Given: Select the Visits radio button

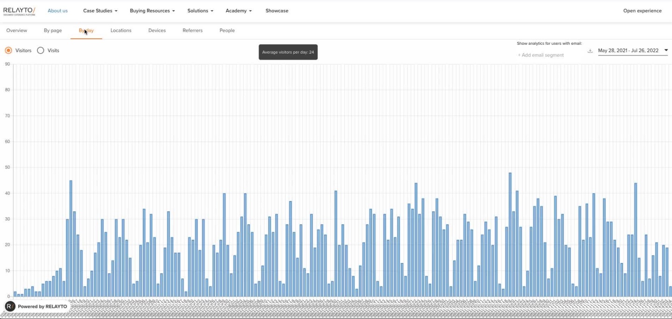Looking at the screenshot, I should (41, 50).
